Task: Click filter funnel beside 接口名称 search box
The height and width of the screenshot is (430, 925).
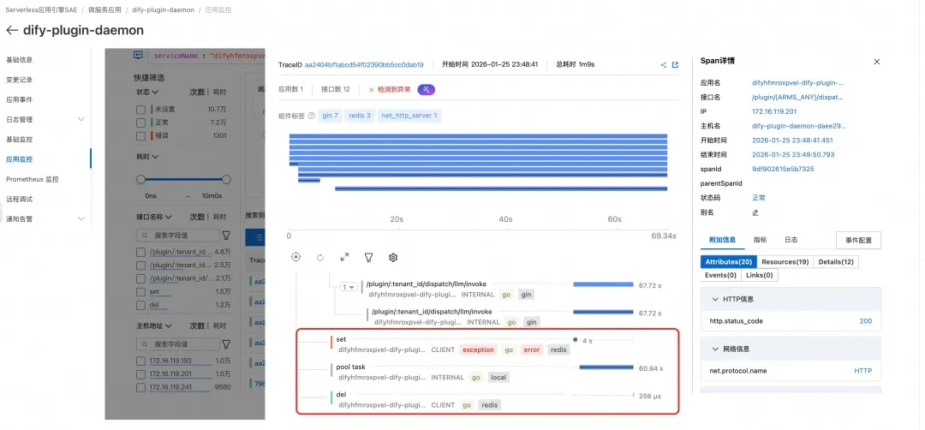Action: coord(226,236)
